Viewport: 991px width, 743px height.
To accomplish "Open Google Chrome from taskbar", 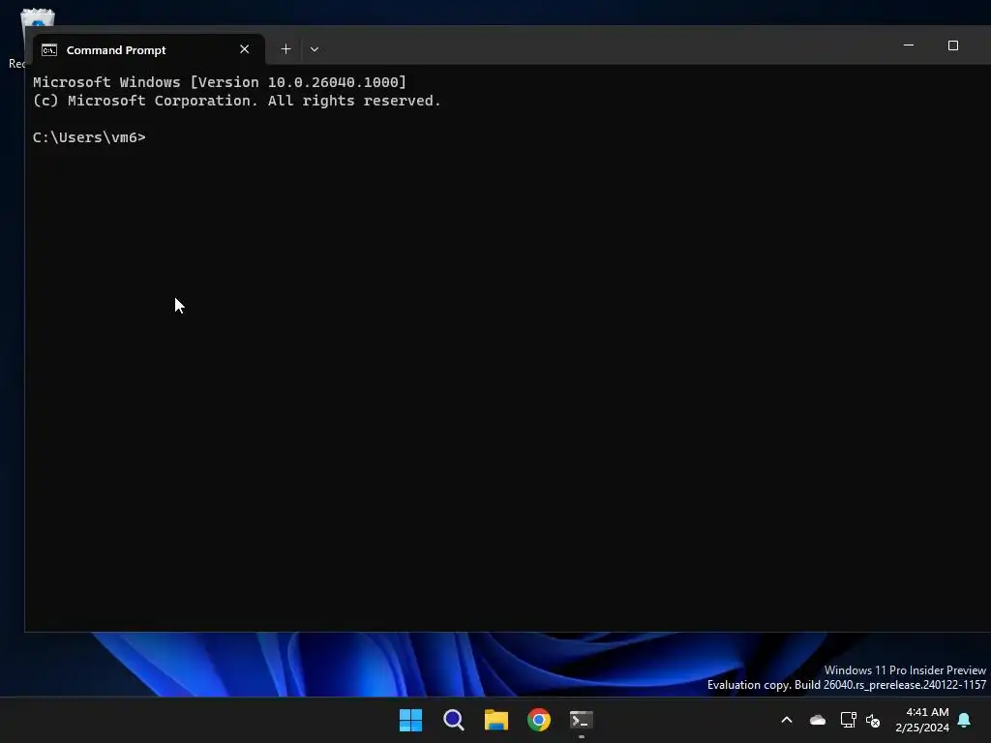I will click(x=539, y=720).
